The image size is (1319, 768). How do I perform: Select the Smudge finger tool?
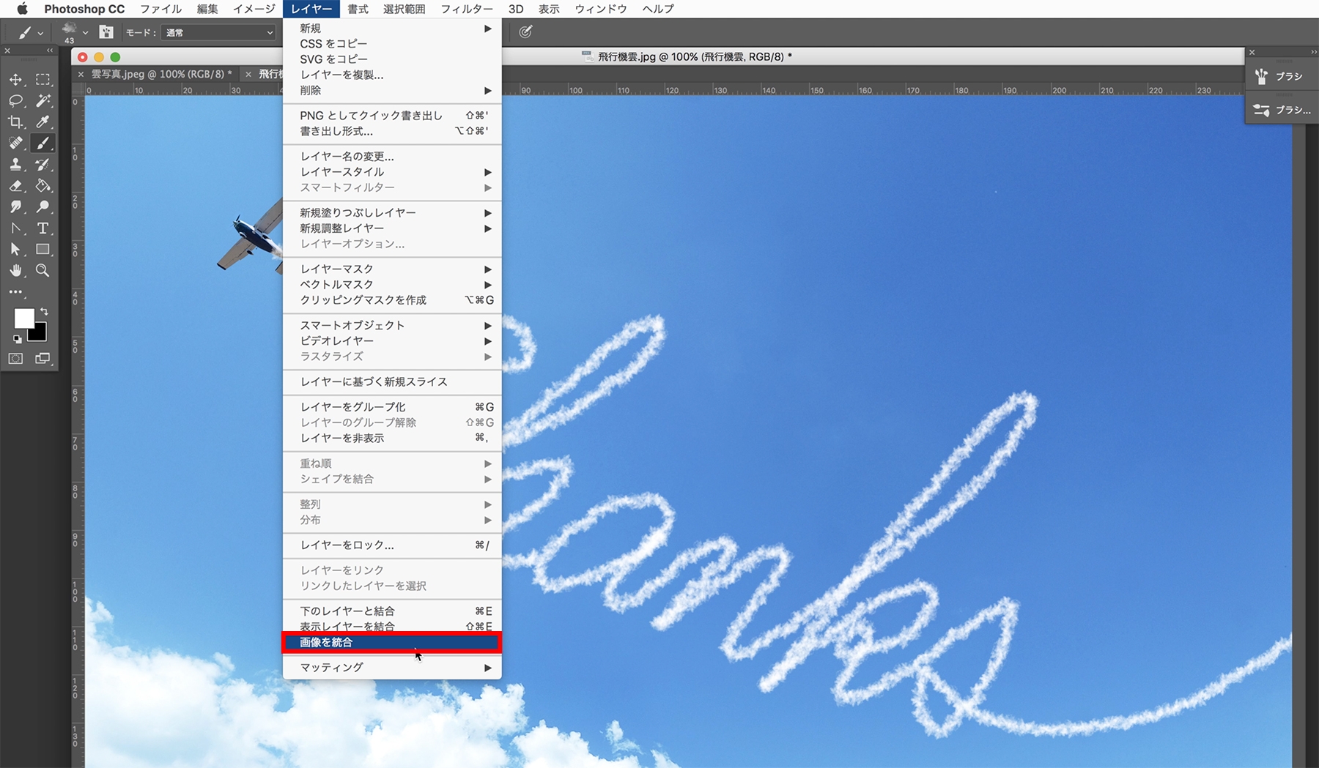(x=15, y=206)
